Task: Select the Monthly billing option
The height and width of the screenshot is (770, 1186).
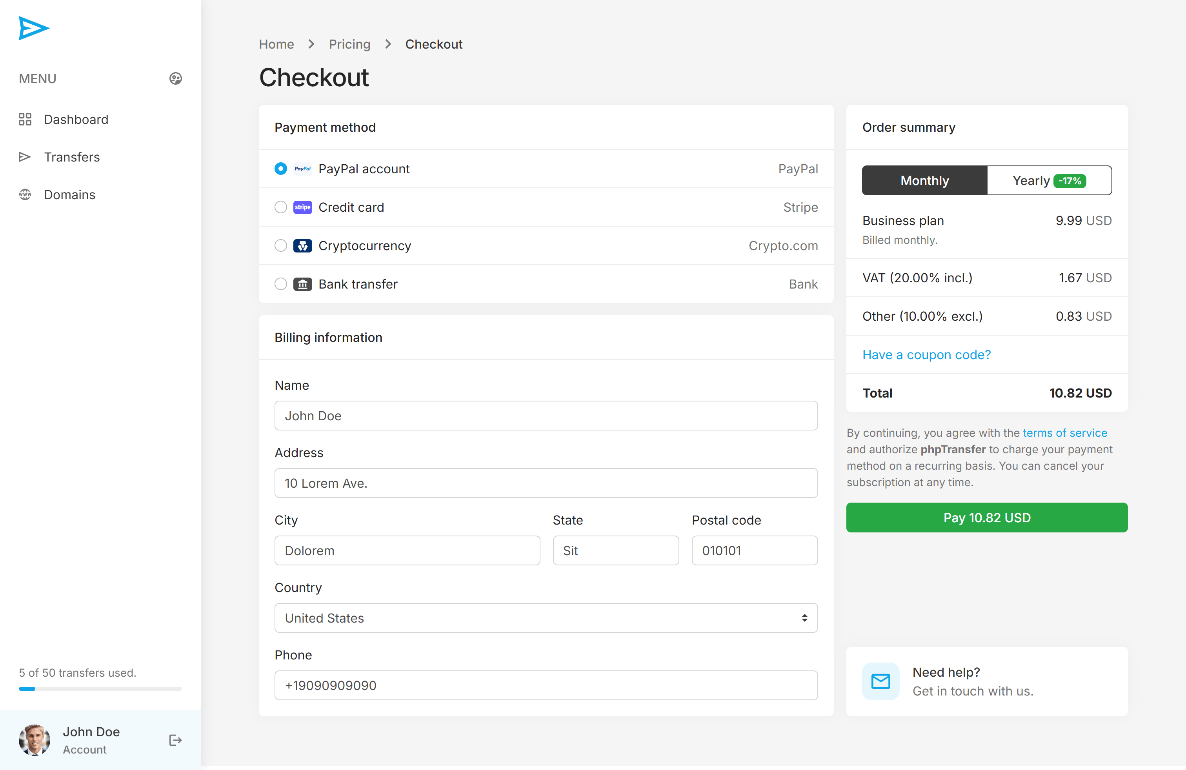Action: (924, 180)
